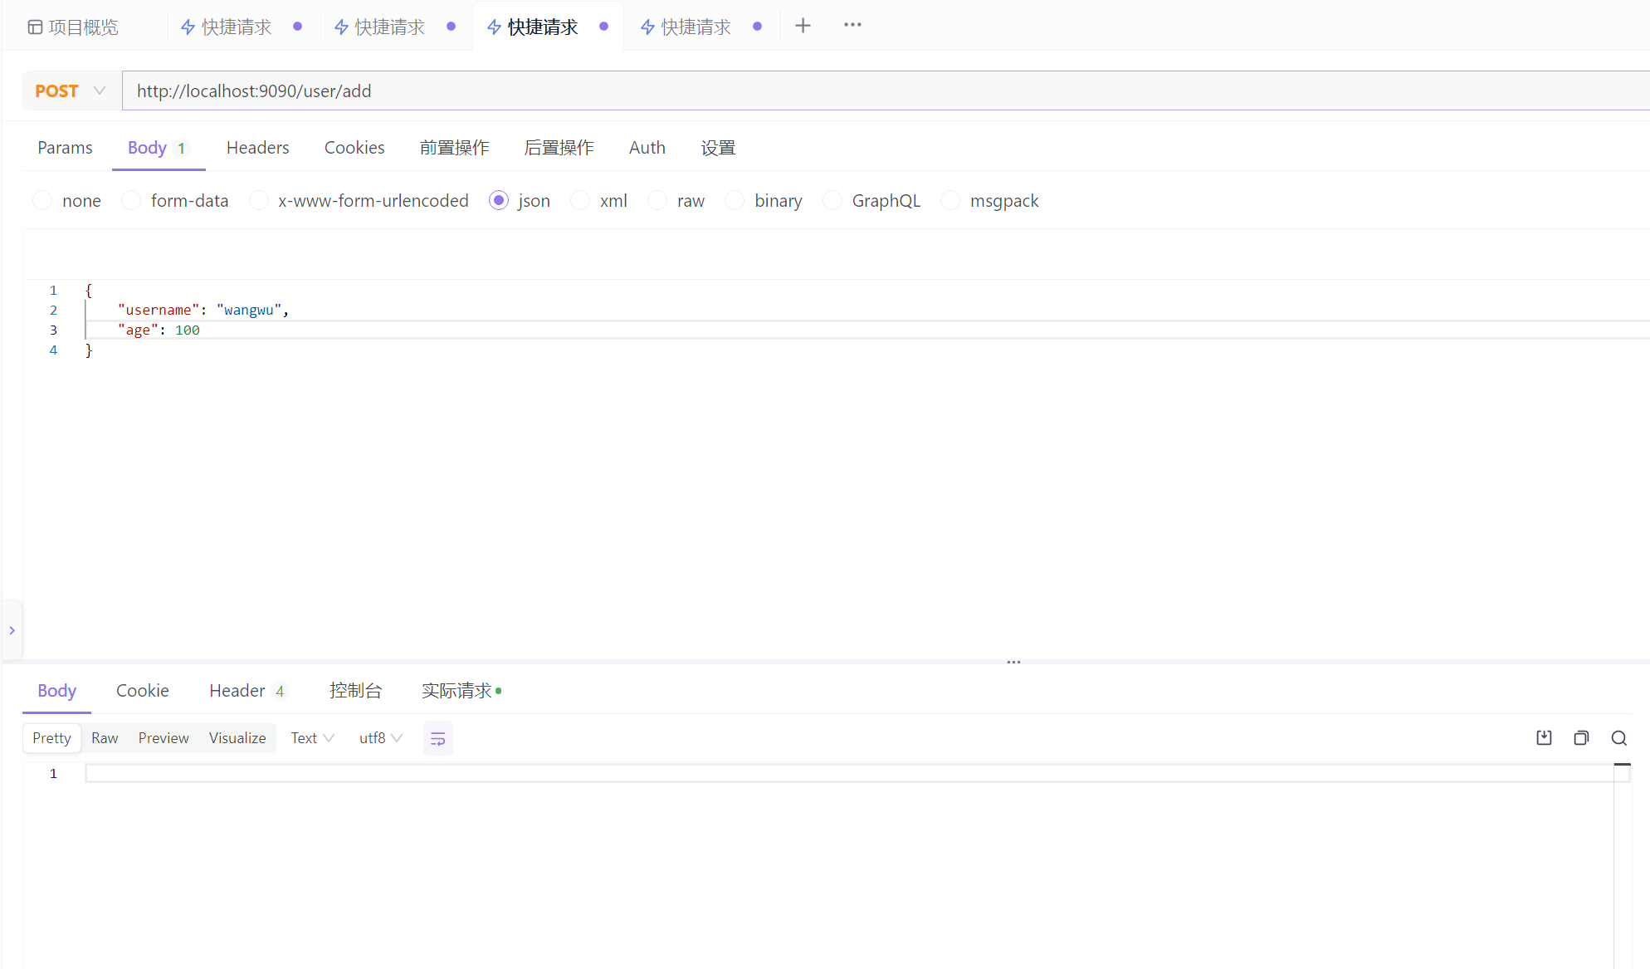Expand the left sidebar with the chevron
1650x969 pixels.
(x=12, y=630)
